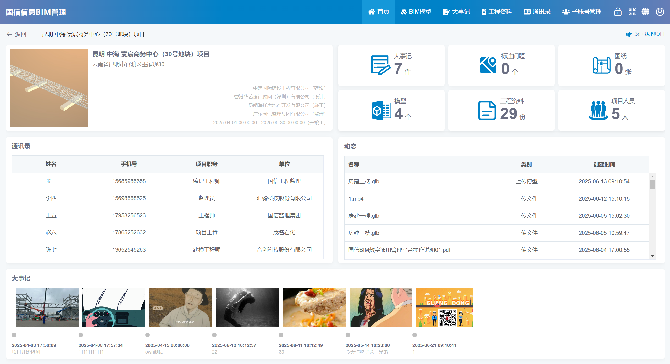The height and width of the screenshot is (364, 670).
Task: Click 王五 in contacts table
Action: tap(51, 215)
